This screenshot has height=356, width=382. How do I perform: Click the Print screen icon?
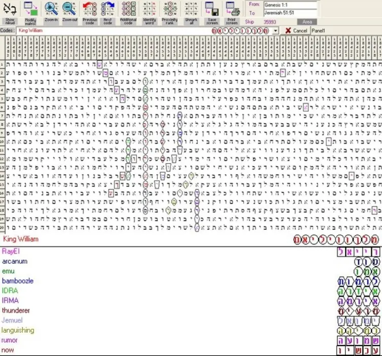coord(232,9)
